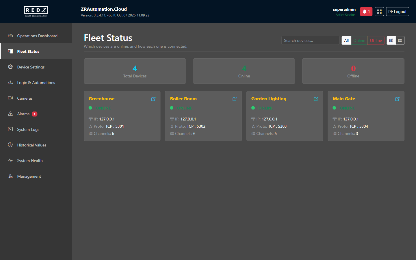The height and width of the screenshot is (260, 416).
Task: Open the Greenhouse device title
Action: pyautogui.click(x=101, y=99)
